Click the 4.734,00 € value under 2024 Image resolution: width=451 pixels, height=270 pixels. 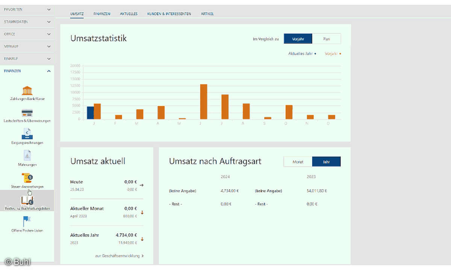coord(230,191)
